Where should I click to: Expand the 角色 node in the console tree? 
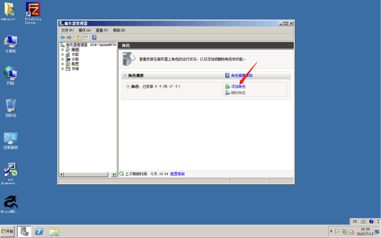pyautogui.click(x=62, y=49)
